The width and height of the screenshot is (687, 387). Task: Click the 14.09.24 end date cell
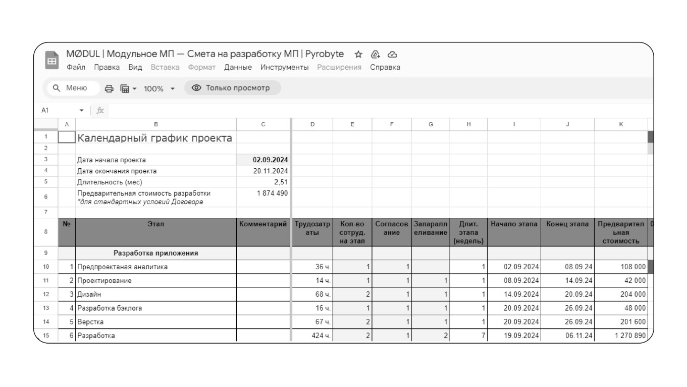pos(567,280)
